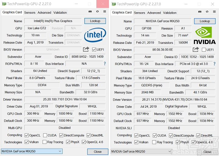Click Close button in Intel GPU-Z window
This screenshot has height=156, width=219.
click(x=98, y=152)
